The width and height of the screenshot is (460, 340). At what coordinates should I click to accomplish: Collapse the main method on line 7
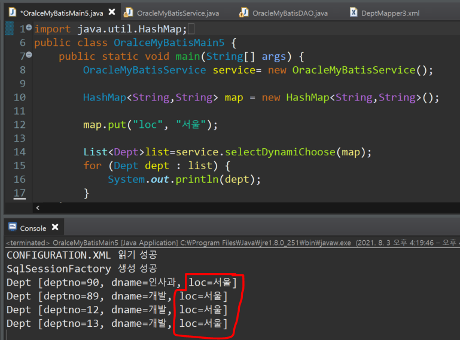click(29, 54)
